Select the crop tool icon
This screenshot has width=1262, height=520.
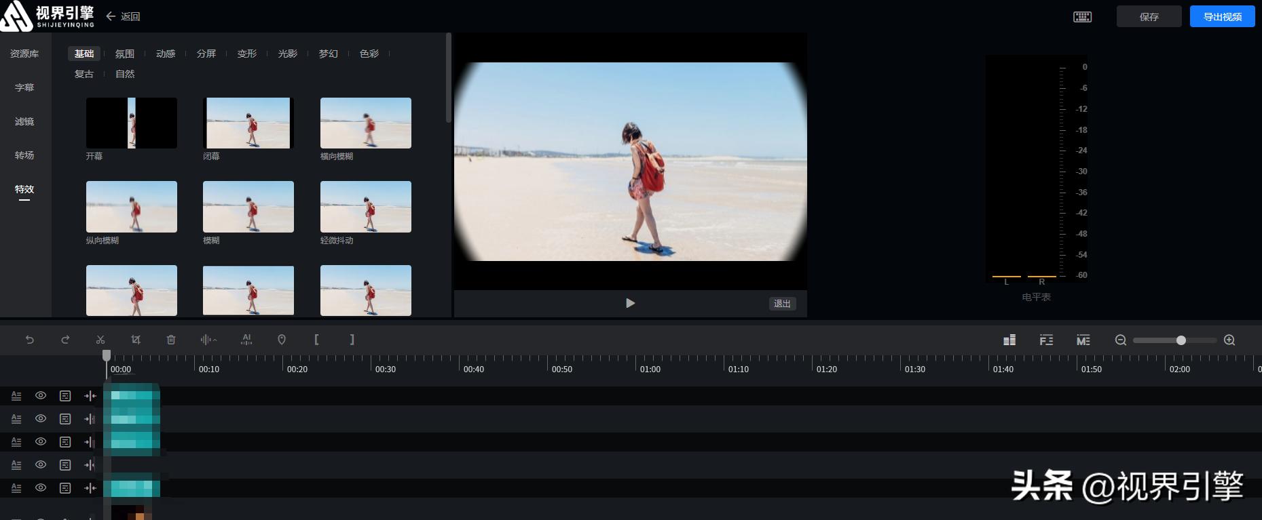tap(136, 340)
